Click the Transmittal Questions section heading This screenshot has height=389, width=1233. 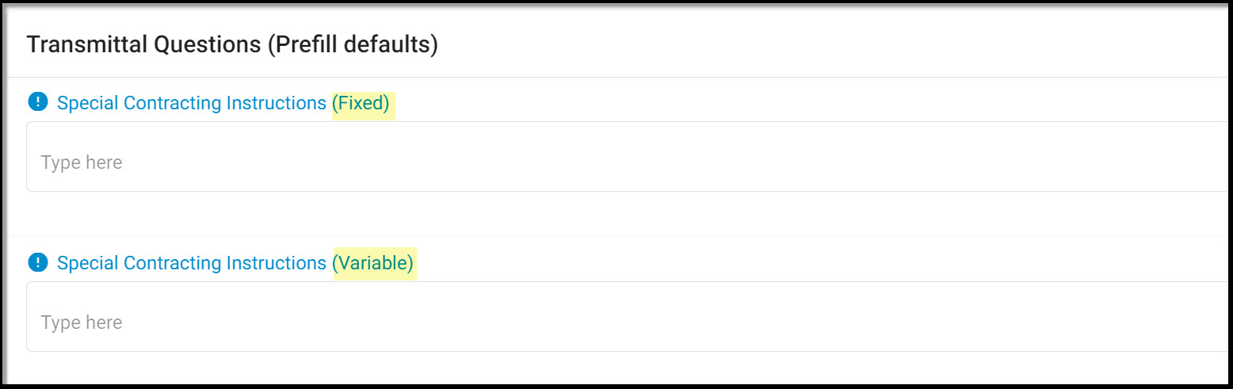(232, 44)
